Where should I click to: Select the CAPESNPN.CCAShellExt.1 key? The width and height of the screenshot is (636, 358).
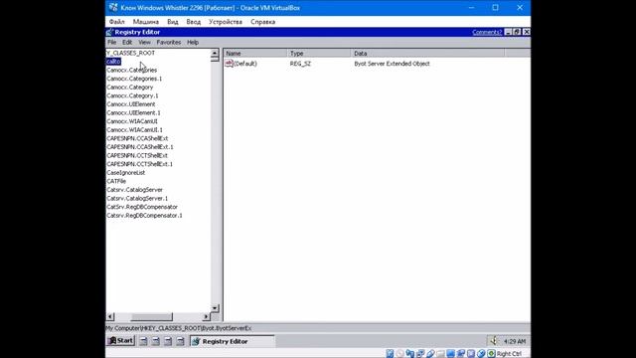point(140,146)
